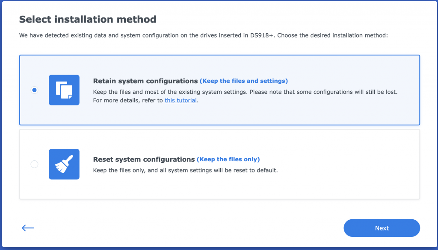438x250 pixels.
Task: Click 'For more details, refer to' sentence text
Action: (x=128, y=101)
